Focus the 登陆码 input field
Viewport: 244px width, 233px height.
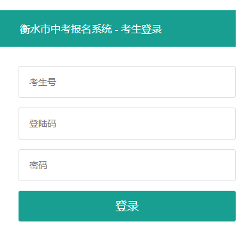point(127,124)
